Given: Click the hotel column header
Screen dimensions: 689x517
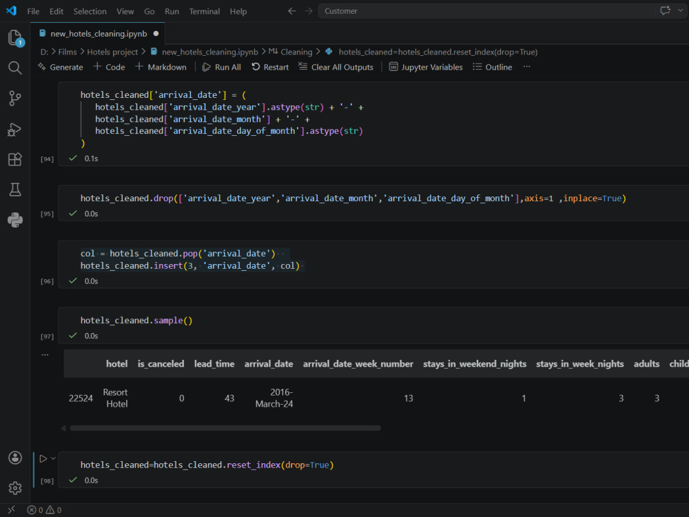Looking at the screenshot, I should tap(116, 364).
